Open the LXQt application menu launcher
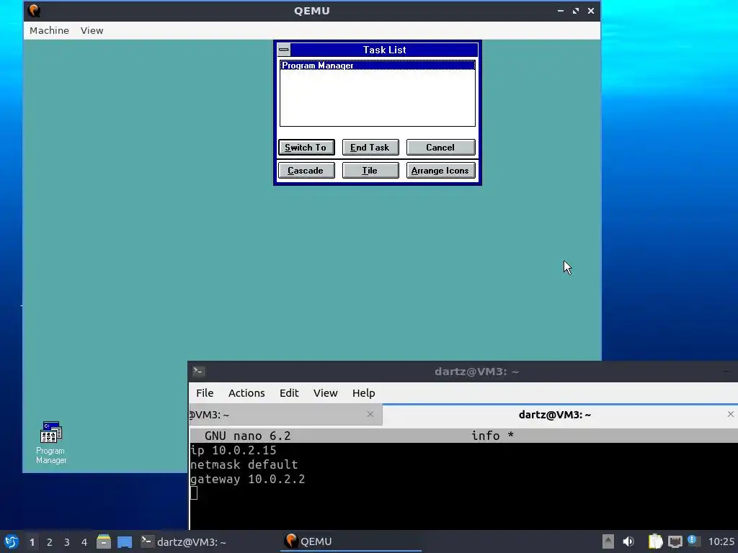The image size is (738, 553). pyautogui.click(x=12, y=541)
